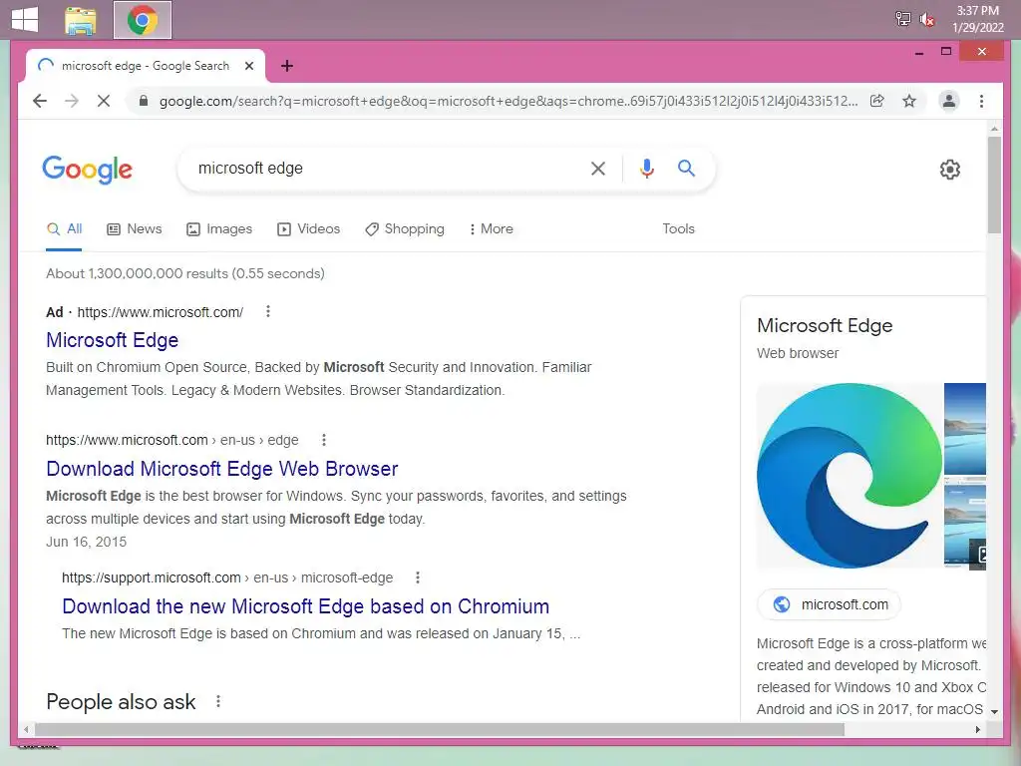Click the network tray icon
The height and width of the screenshot is (766, 1021).
click(902, 19)
